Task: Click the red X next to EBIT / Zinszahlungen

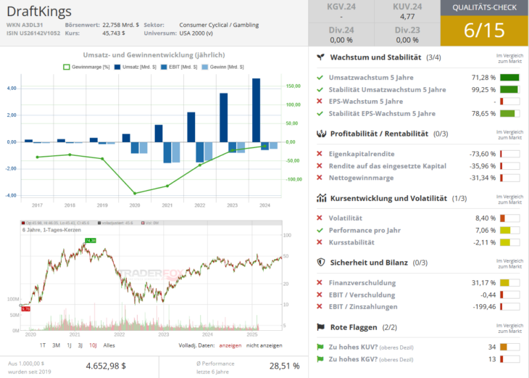Action: point(320,306)
